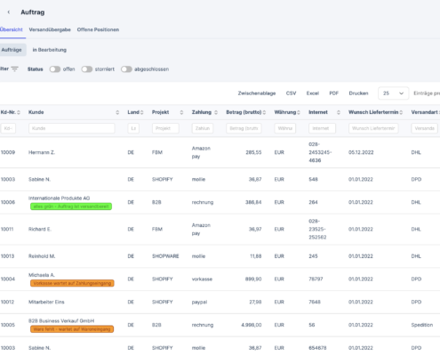The width and height of the screenshot is (440, 356).
Task: Click amount 285,55
Action: tap(253, 152)
